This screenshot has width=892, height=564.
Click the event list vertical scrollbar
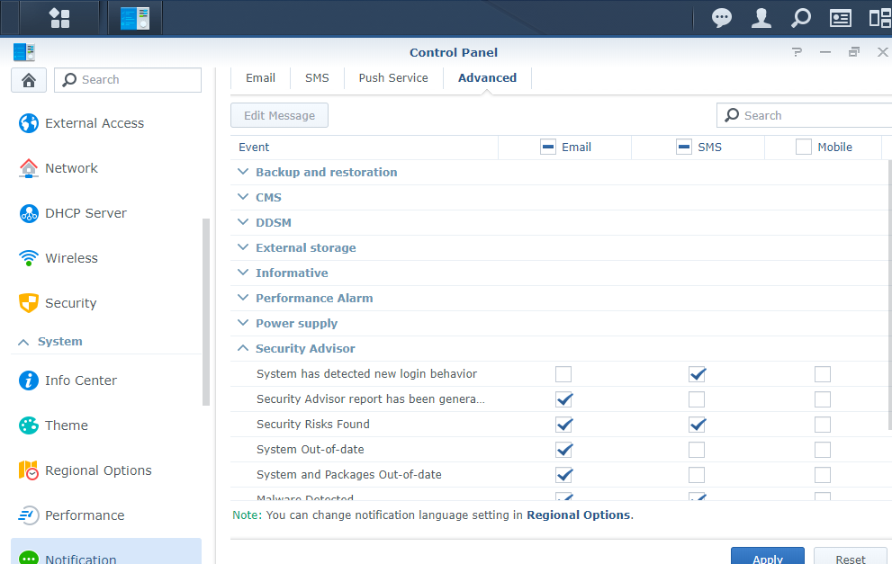point(889,296)
